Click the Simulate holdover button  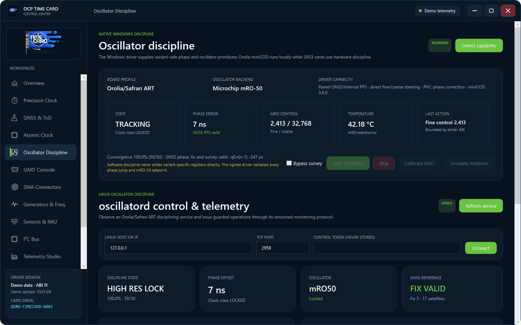click(x=469, y=163)
